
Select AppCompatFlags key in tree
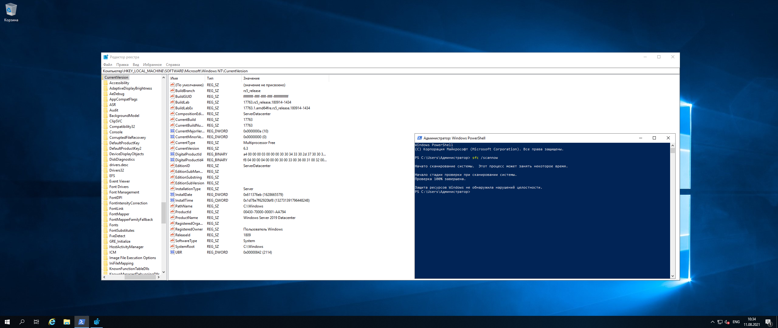(x=123, y=99)
